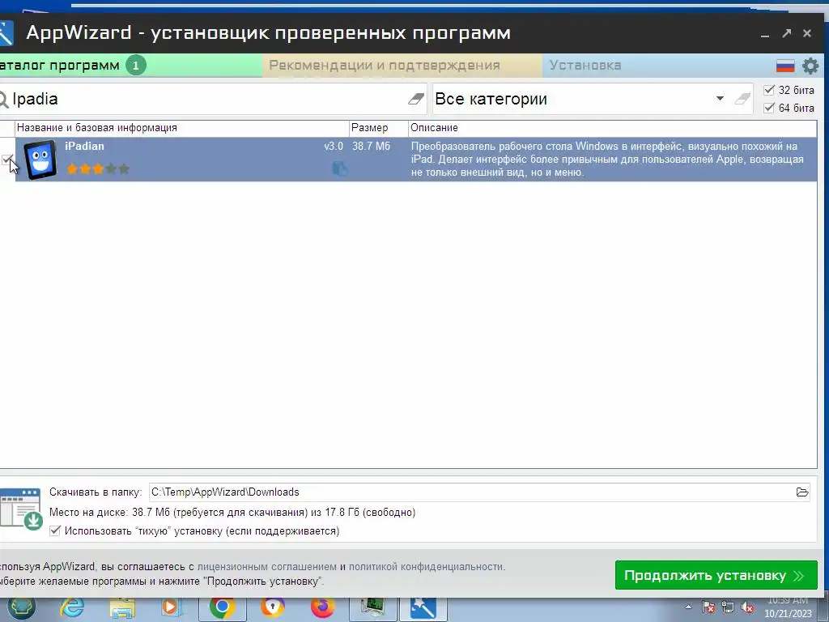Open Windows Explorer from taskbar
The height and width of the screenshot is (622, 829).
click(x=122, y=608)
